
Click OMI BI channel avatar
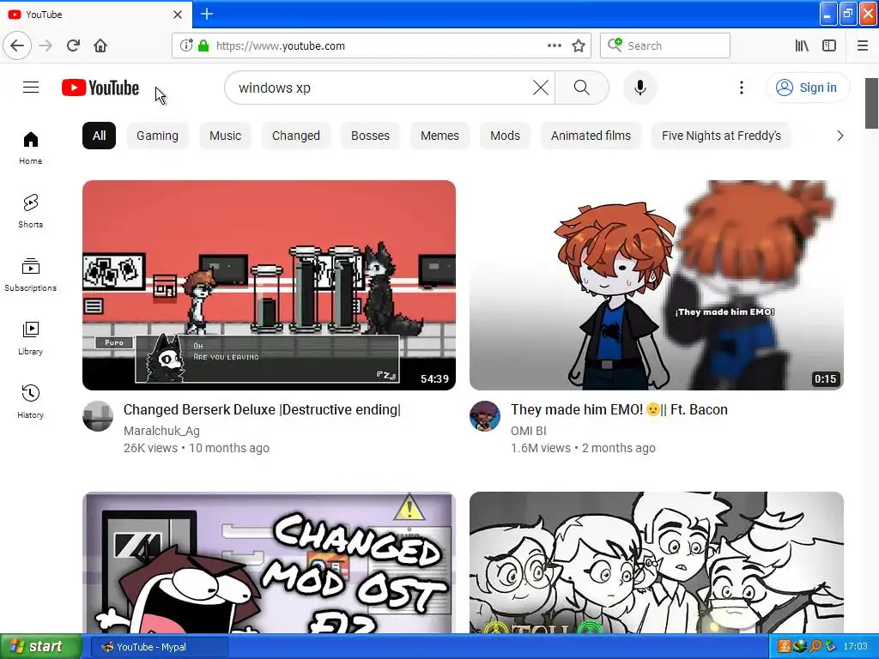pyautogui.click(x=485, y=416)
